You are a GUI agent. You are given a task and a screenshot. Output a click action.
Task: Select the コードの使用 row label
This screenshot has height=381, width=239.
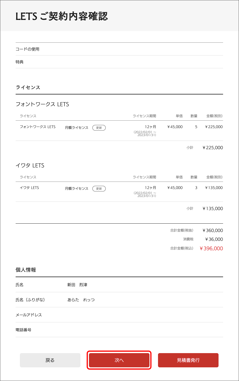tap(28, 49)
